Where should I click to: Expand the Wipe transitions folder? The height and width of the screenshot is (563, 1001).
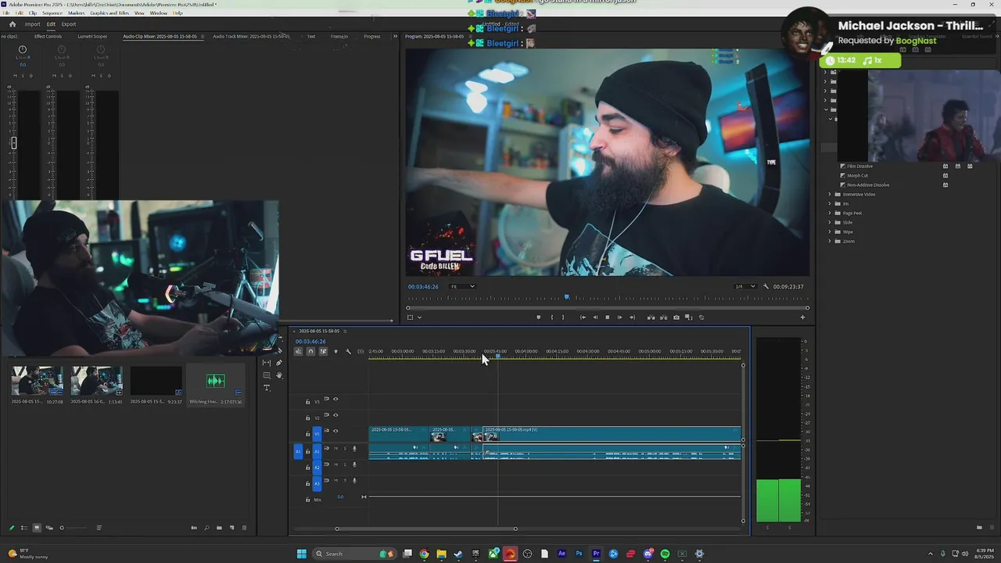830,231
